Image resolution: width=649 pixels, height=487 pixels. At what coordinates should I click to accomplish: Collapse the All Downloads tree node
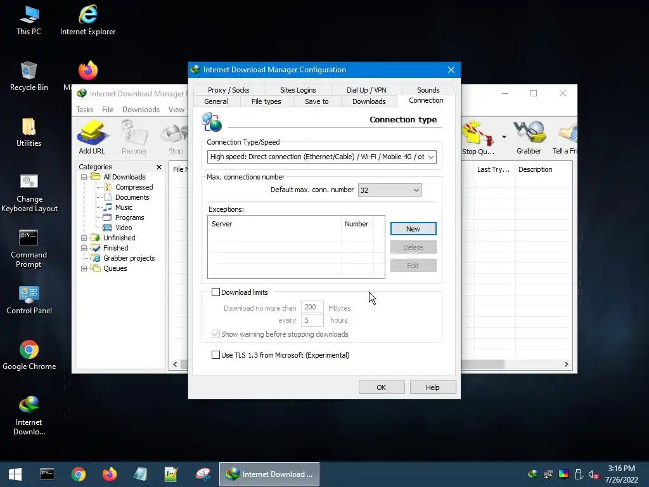pos(84,177)
